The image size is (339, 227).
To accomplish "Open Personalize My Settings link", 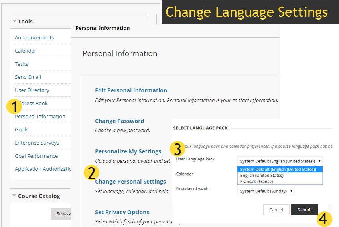I will pyautogui.click(x=128, y=151).
